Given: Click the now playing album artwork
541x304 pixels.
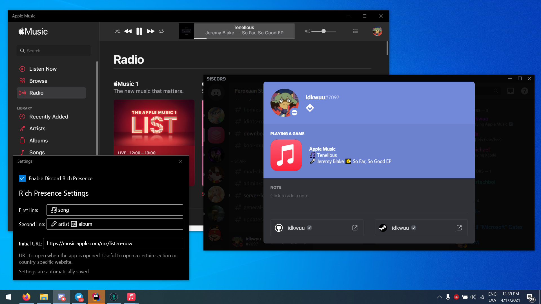Looking at the screenshot, I should (x=186, y=31).
